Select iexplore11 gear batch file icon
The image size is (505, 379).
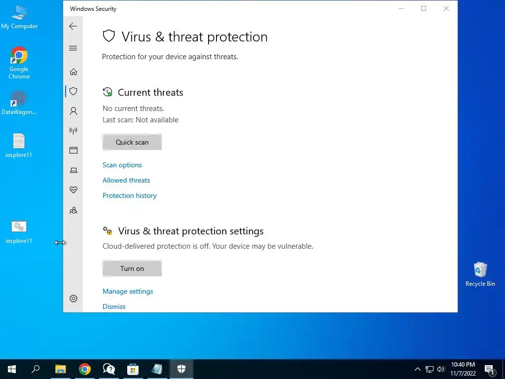tap(19, 232)
